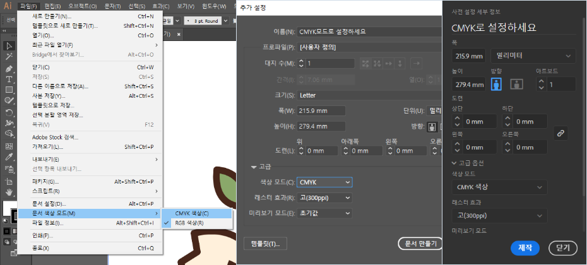Select the Rectangle tool
The width and height of the screenshot is (587, 265).
[x=9, y=90]
